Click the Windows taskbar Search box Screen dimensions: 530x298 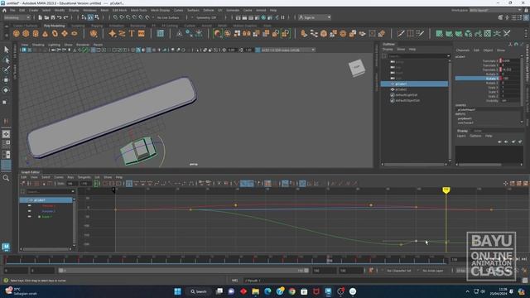tap(198, 291)
